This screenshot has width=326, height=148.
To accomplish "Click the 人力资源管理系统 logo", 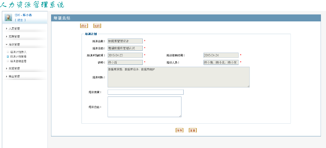I will (x=32, y=5).
